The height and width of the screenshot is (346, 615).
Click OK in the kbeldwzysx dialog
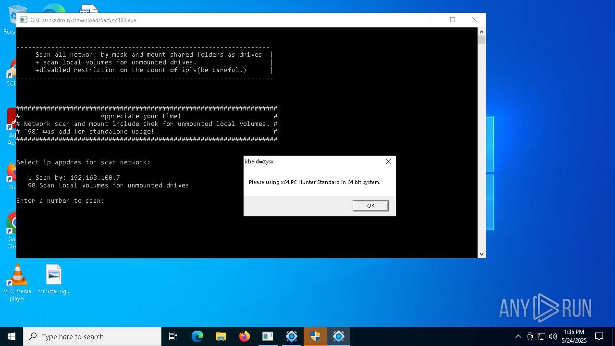pos(370,206)
